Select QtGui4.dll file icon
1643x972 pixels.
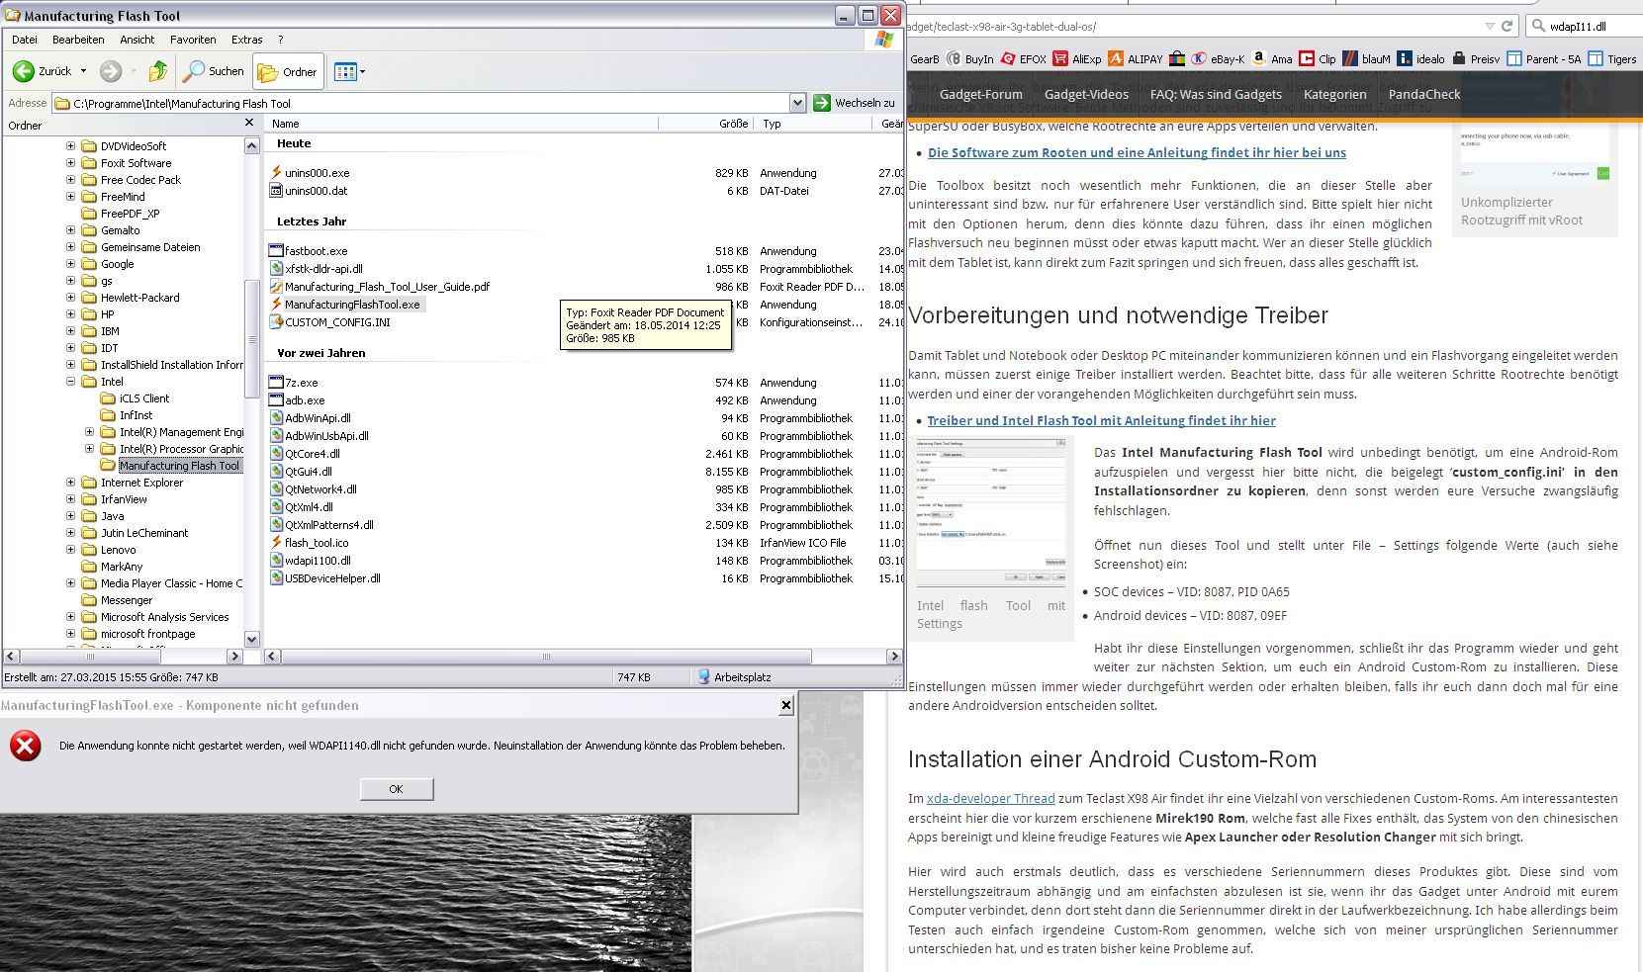tap(277, 472)
